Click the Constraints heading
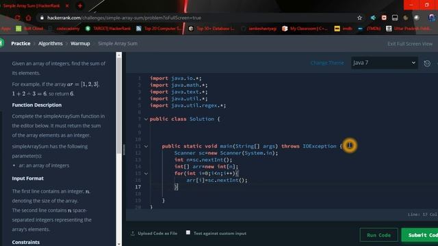 (26, 242)
